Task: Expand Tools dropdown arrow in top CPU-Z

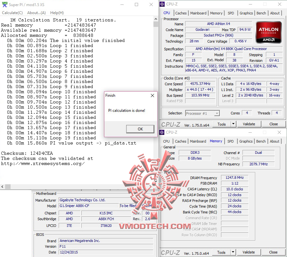Action: tap(233, 124)
